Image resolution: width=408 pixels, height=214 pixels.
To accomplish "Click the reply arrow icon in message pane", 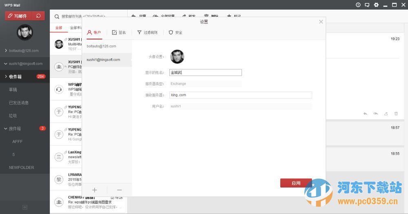I will 366,114.
